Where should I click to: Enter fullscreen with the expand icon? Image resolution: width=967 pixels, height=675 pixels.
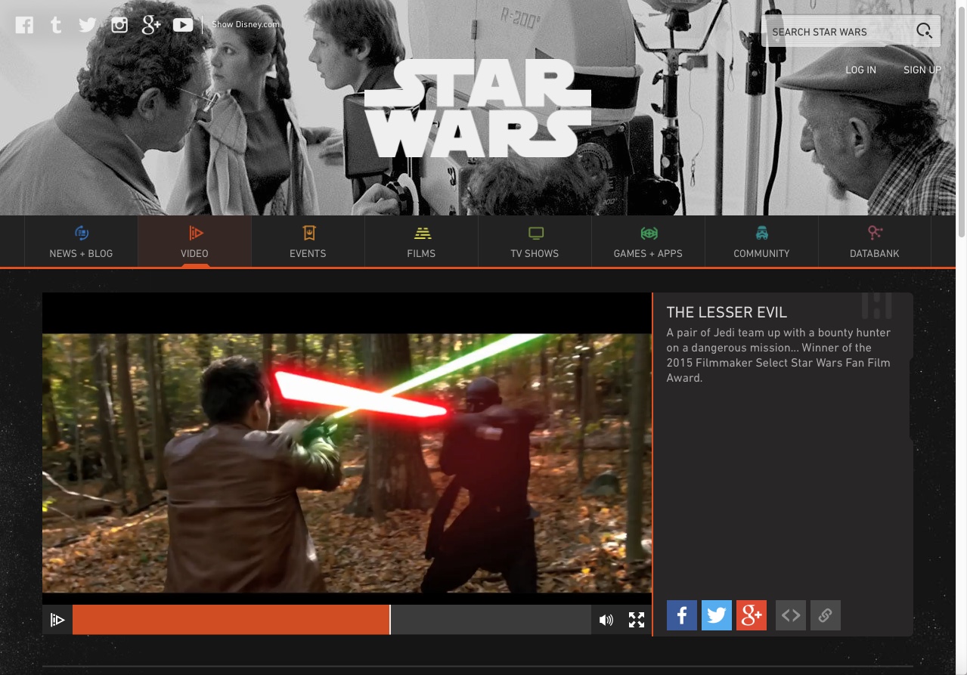click(637, 620)
